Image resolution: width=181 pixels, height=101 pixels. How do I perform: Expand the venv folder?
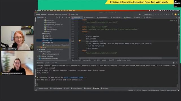39,47
